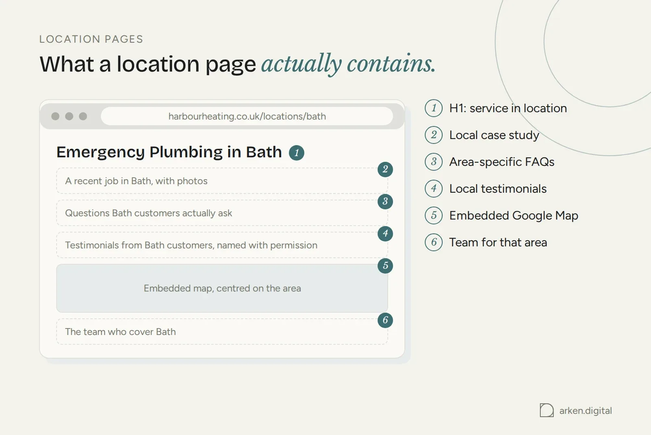Select the 'Testimonials from Bath customers' box

click(222, 245)
